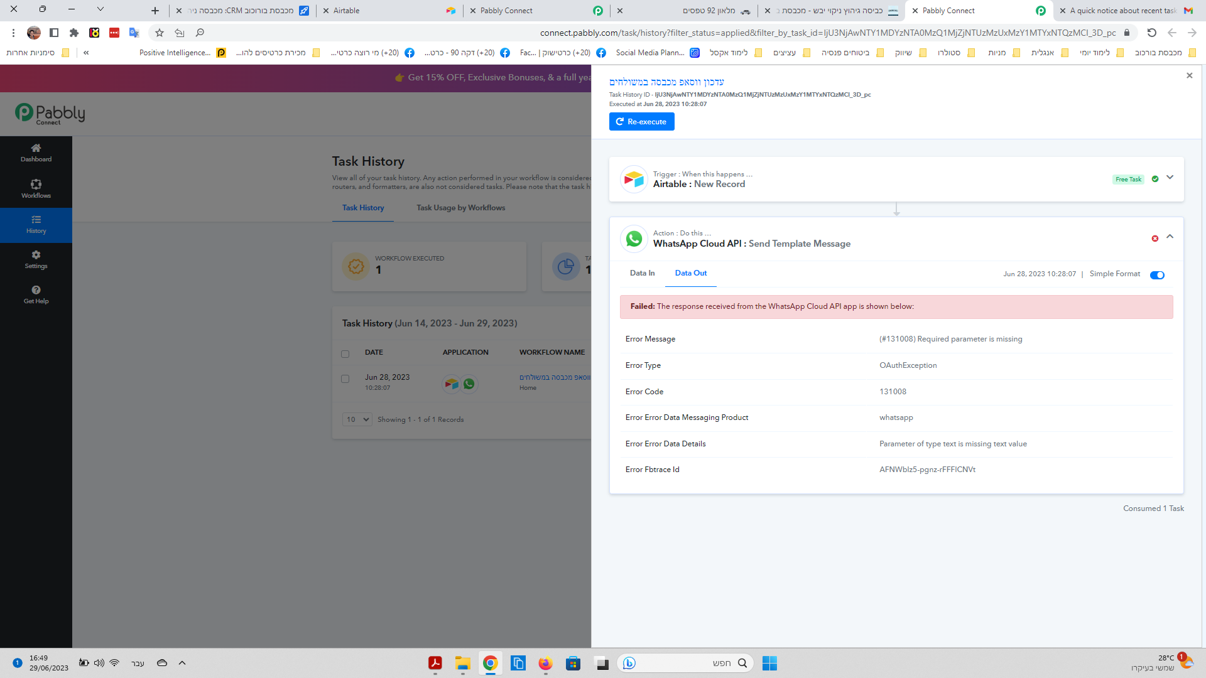Check the select-all checkbox in table header
This screenshot has height=678, width=1206.
pyautogui.click(x=345, y=354)
